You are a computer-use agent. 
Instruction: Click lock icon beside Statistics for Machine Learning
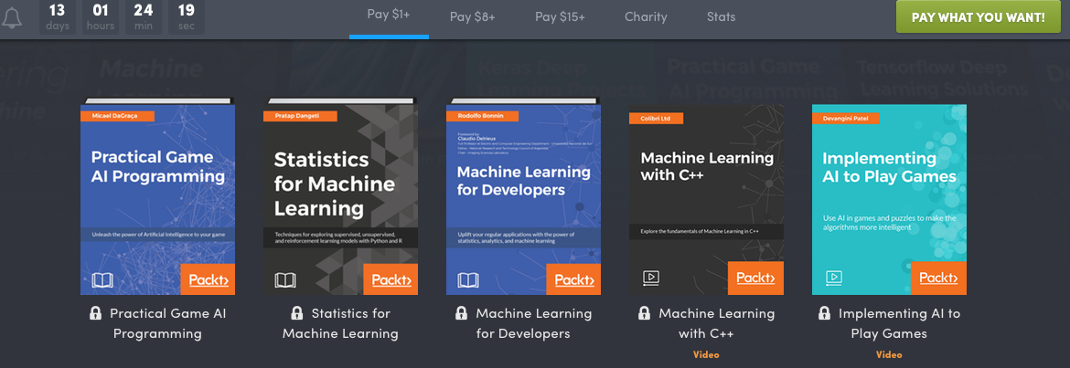[297, 313]
